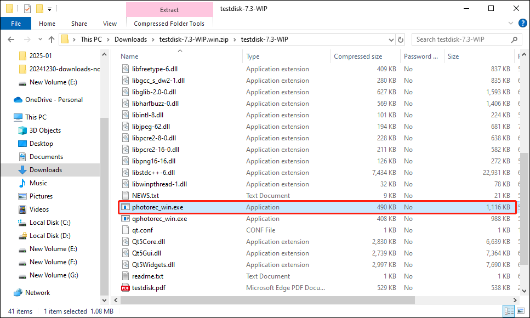Sort by the Size column header
This screenshot has height=318, width=530.
(x=453, y=56)
